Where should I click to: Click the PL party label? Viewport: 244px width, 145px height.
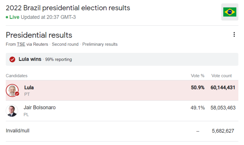(26, 115)
